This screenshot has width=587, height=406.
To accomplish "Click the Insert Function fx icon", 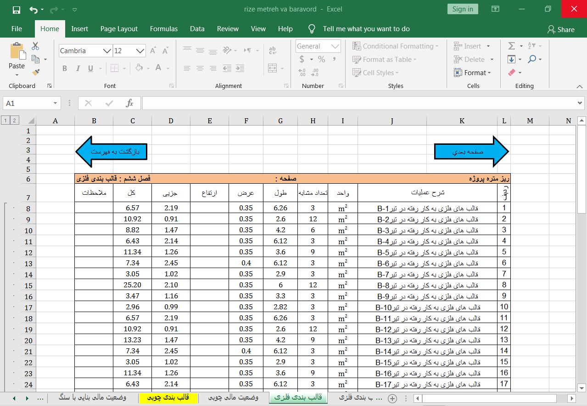I will [x=129, y=104].
